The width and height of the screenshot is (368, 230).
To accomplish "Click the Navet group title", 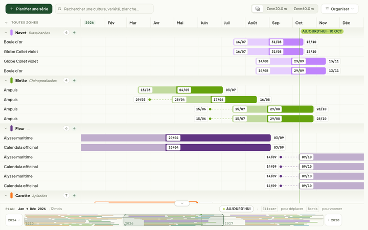I will click(20, 33).
